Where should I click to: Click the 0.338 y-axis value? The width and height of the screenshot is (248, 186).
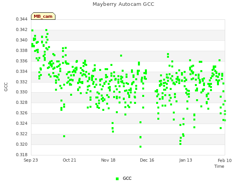click(22, 51)
